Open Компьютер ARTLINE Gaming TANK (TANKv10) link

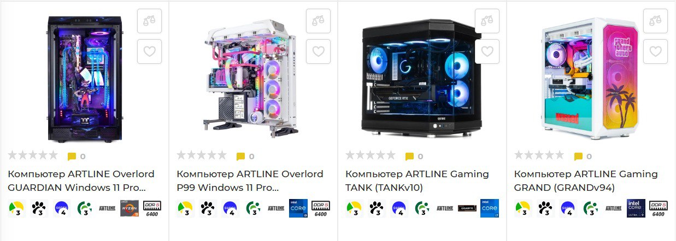pyautogui.click(x=417, y=181)
